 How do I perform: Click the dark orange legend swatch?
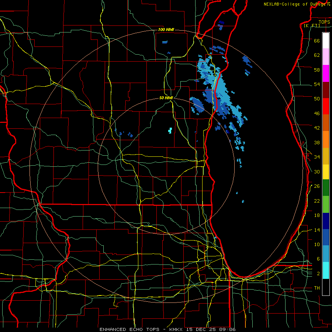(x=326, y=122)
